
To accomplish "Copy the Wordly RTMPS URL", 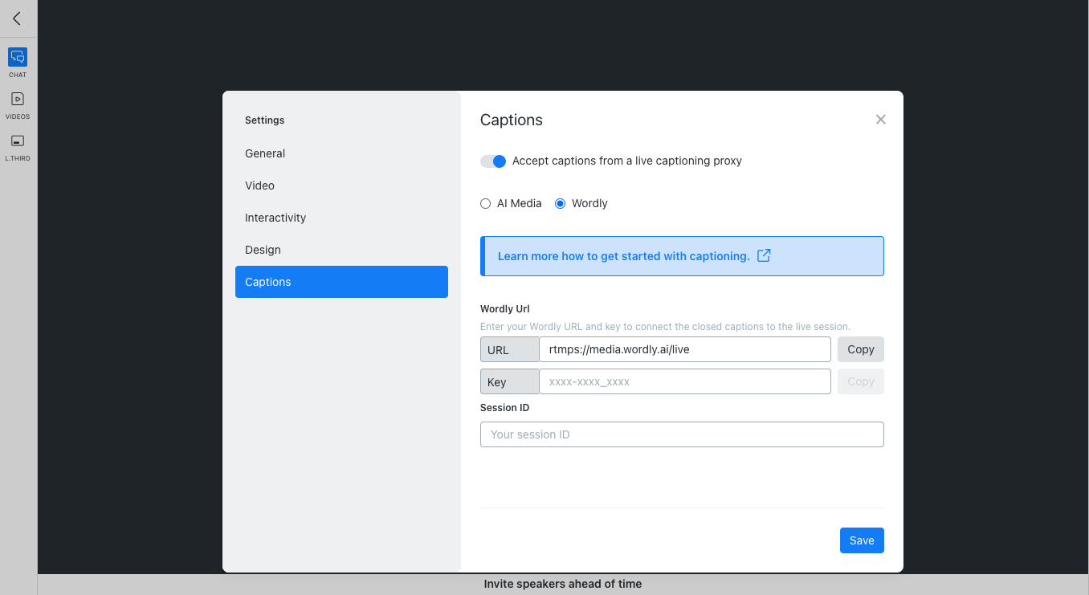I will 860,349.
